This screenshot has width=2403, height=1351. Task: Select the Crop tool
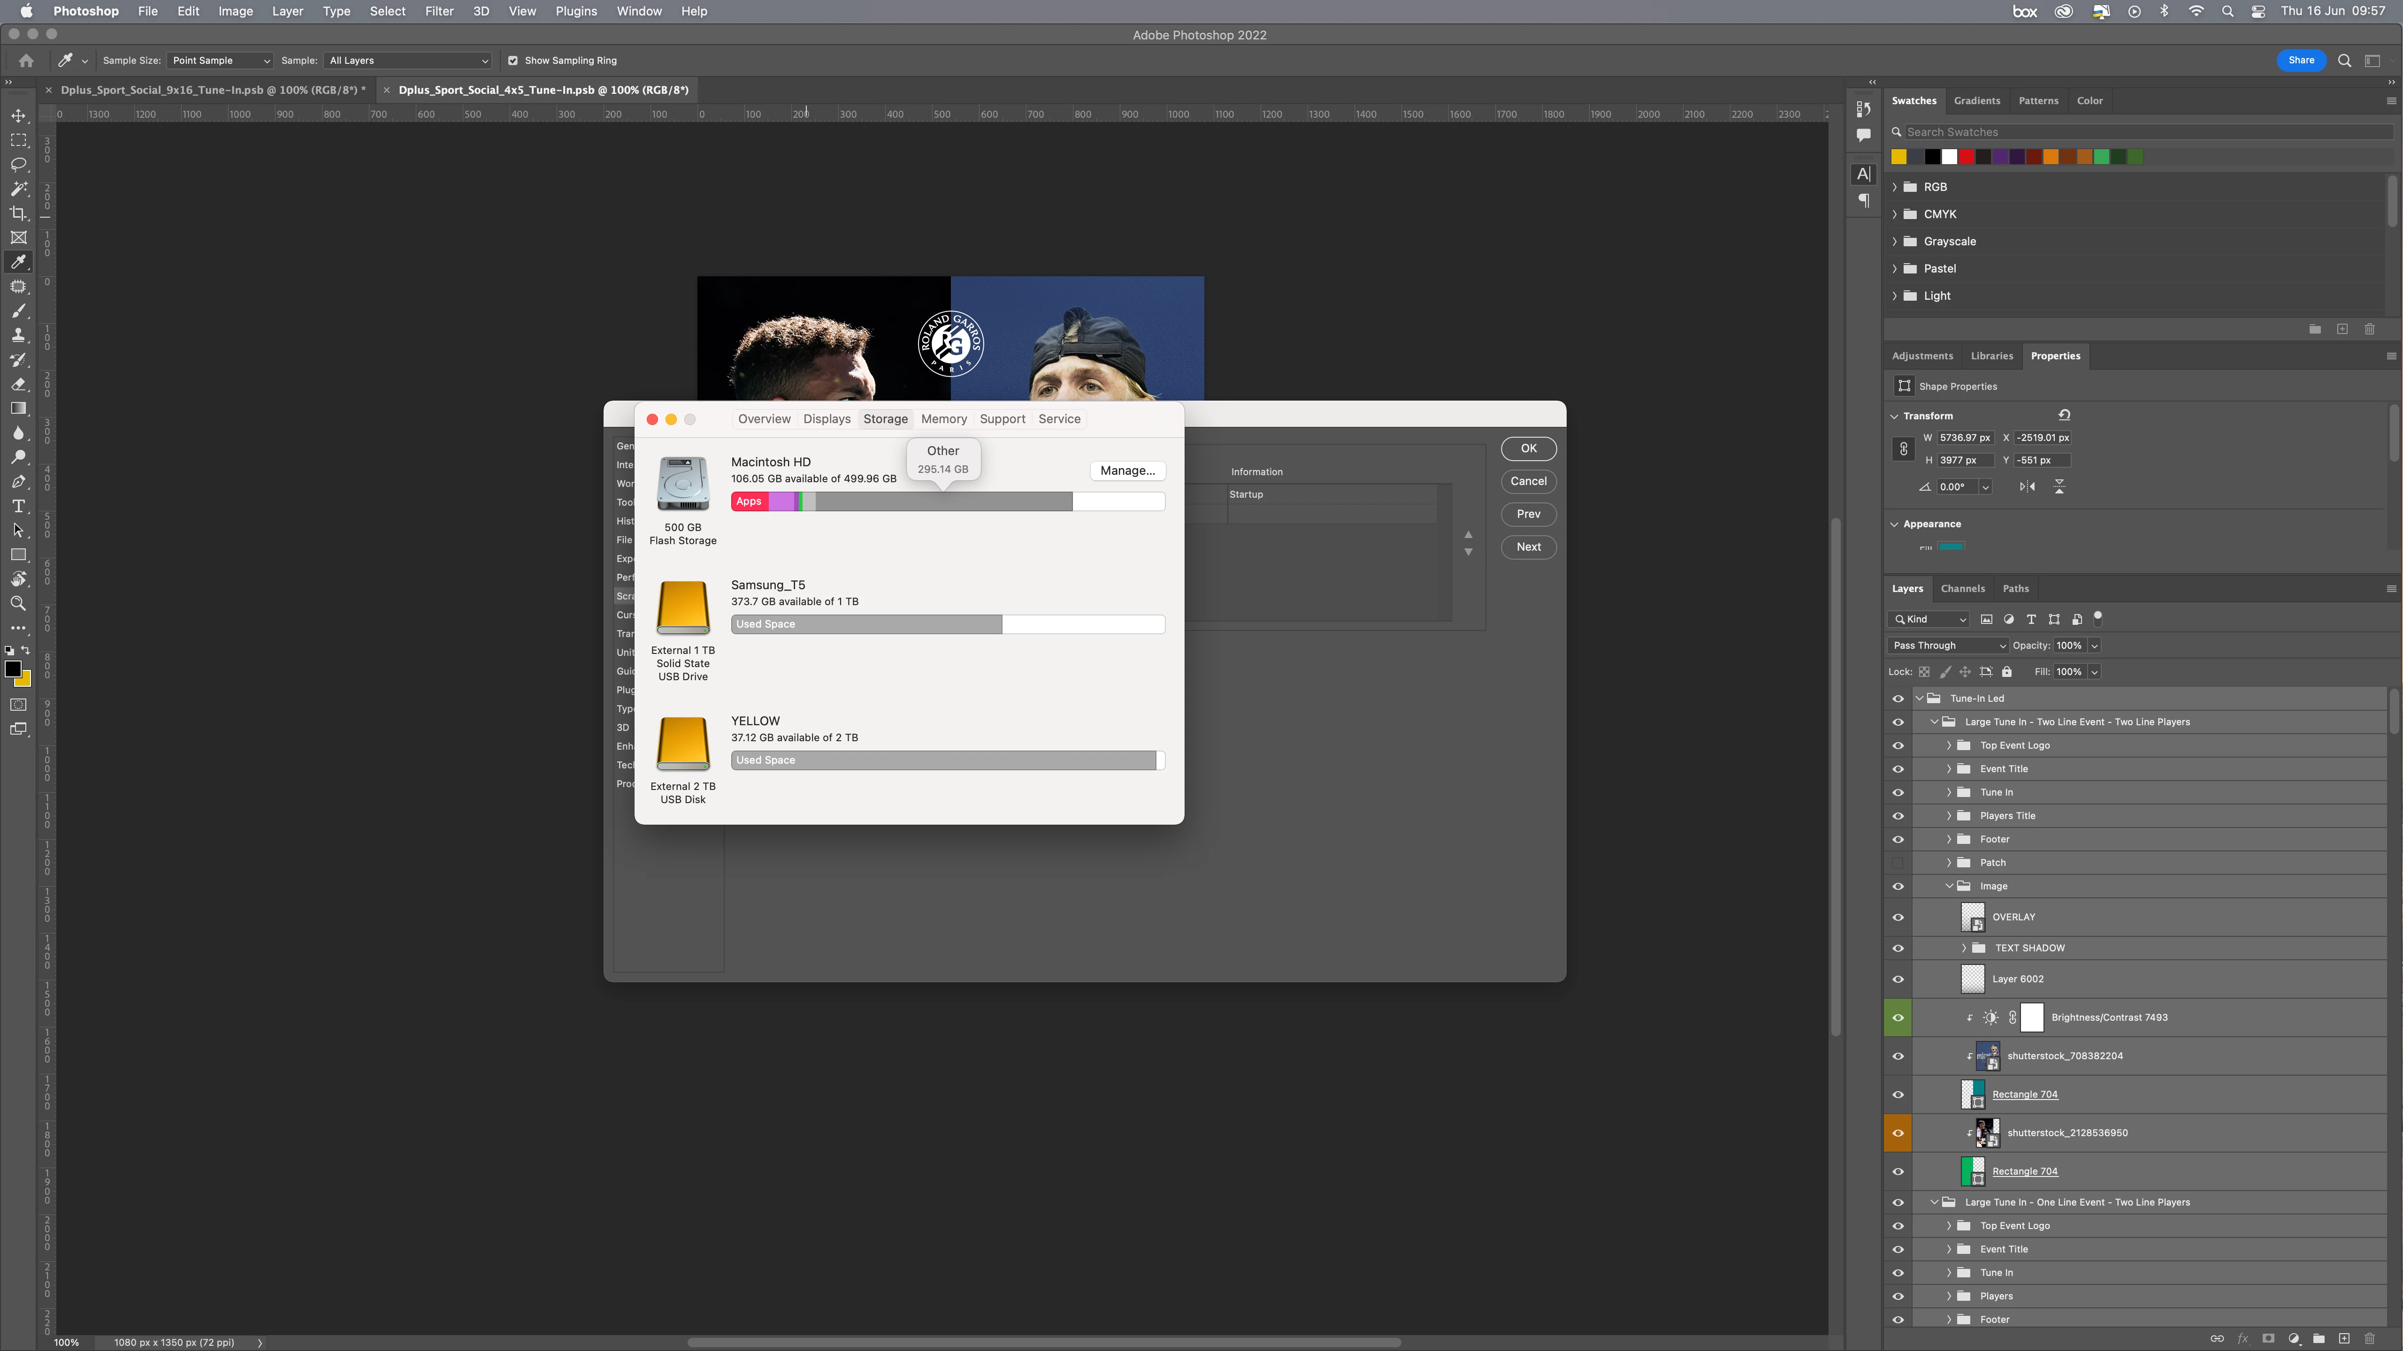pyautogui.click(x=19, y=213)
